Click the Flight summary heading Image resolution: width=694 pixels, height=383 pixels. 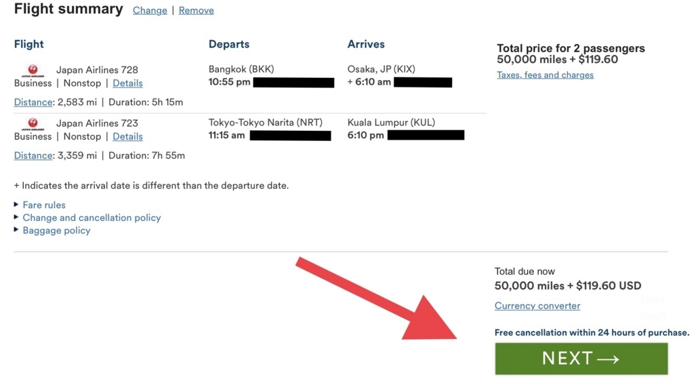tap(68, 9)
